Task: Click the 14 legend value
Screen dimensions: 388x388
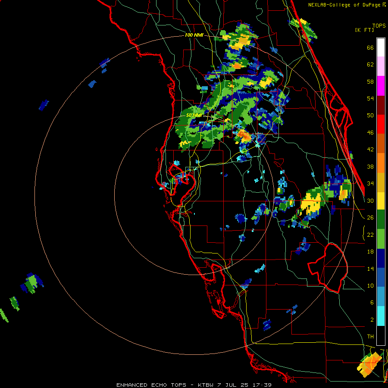Action: click(x=370, y=269)
